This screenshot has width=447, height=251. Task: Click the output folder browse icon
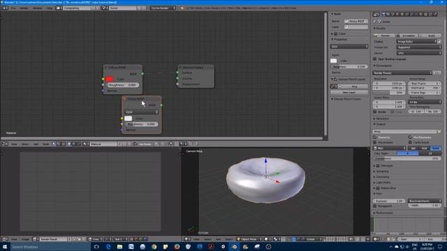(439, 132)
